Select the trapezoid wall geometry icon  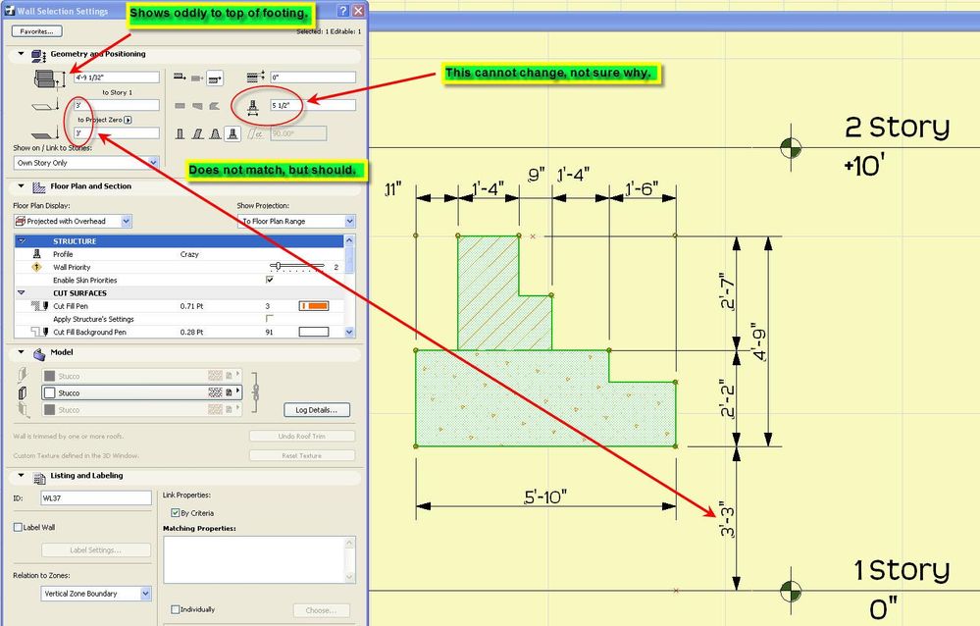pos(197,106)
